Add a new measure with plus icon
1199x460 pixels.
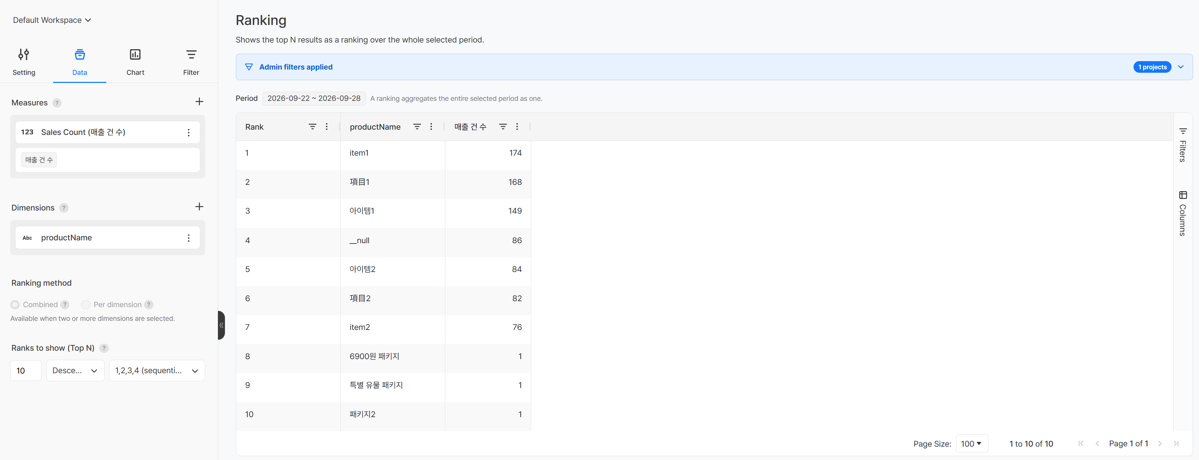pyautogui.click(x=199, y=102)
